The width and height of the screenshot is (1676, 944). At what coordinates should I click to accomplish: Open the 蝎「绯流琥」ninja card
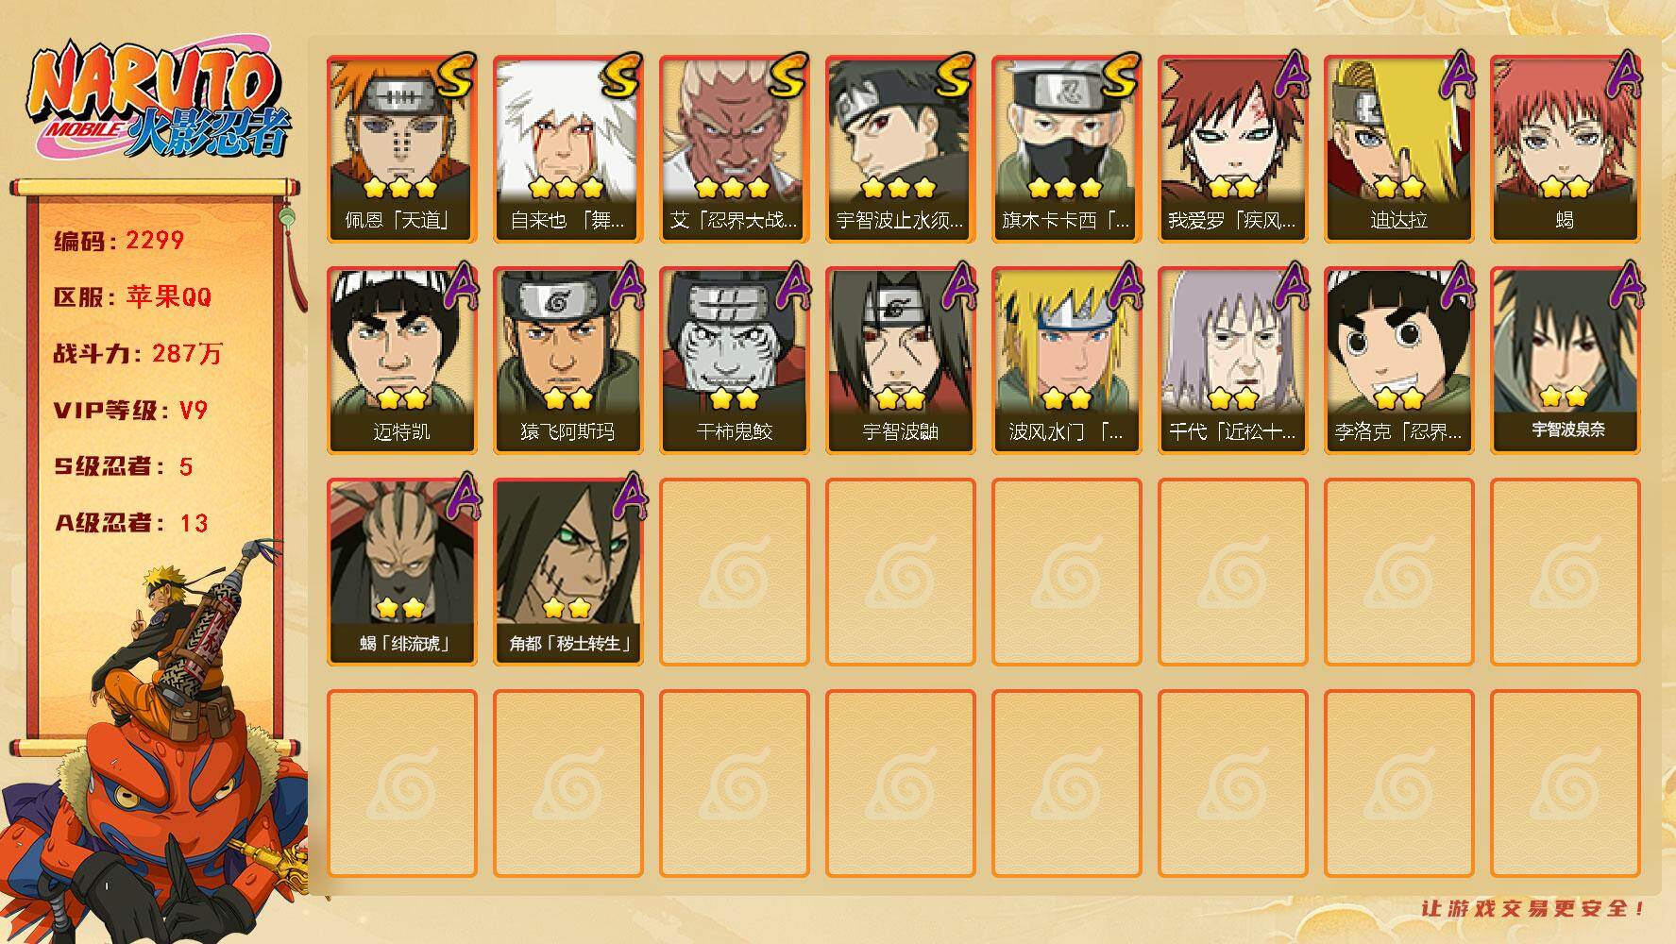[x=402, y=572]
